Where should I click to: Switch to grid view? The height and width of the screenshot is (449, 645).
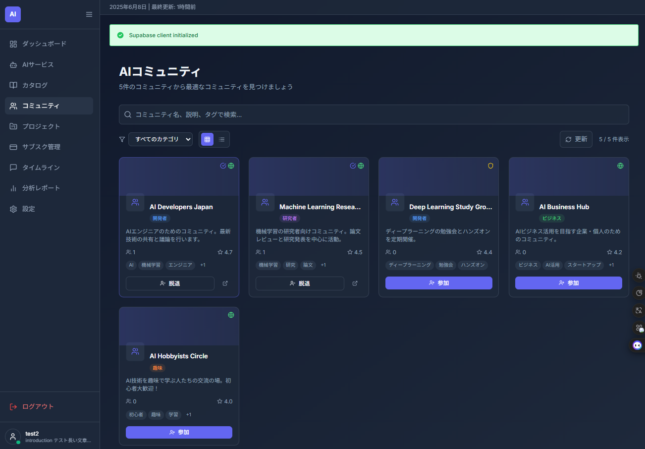[x=207, y=140]
